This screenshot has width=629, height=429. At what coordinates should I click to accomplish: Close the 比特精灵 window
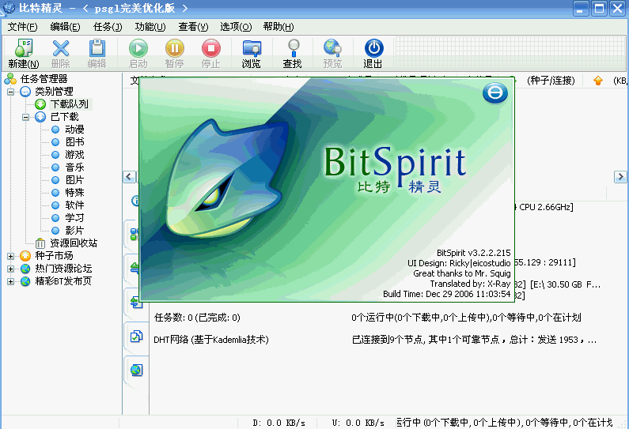(x=618, y=9)
